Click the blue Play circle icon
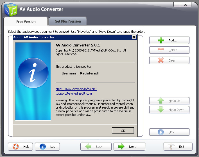199x157 pixels. 161,132
